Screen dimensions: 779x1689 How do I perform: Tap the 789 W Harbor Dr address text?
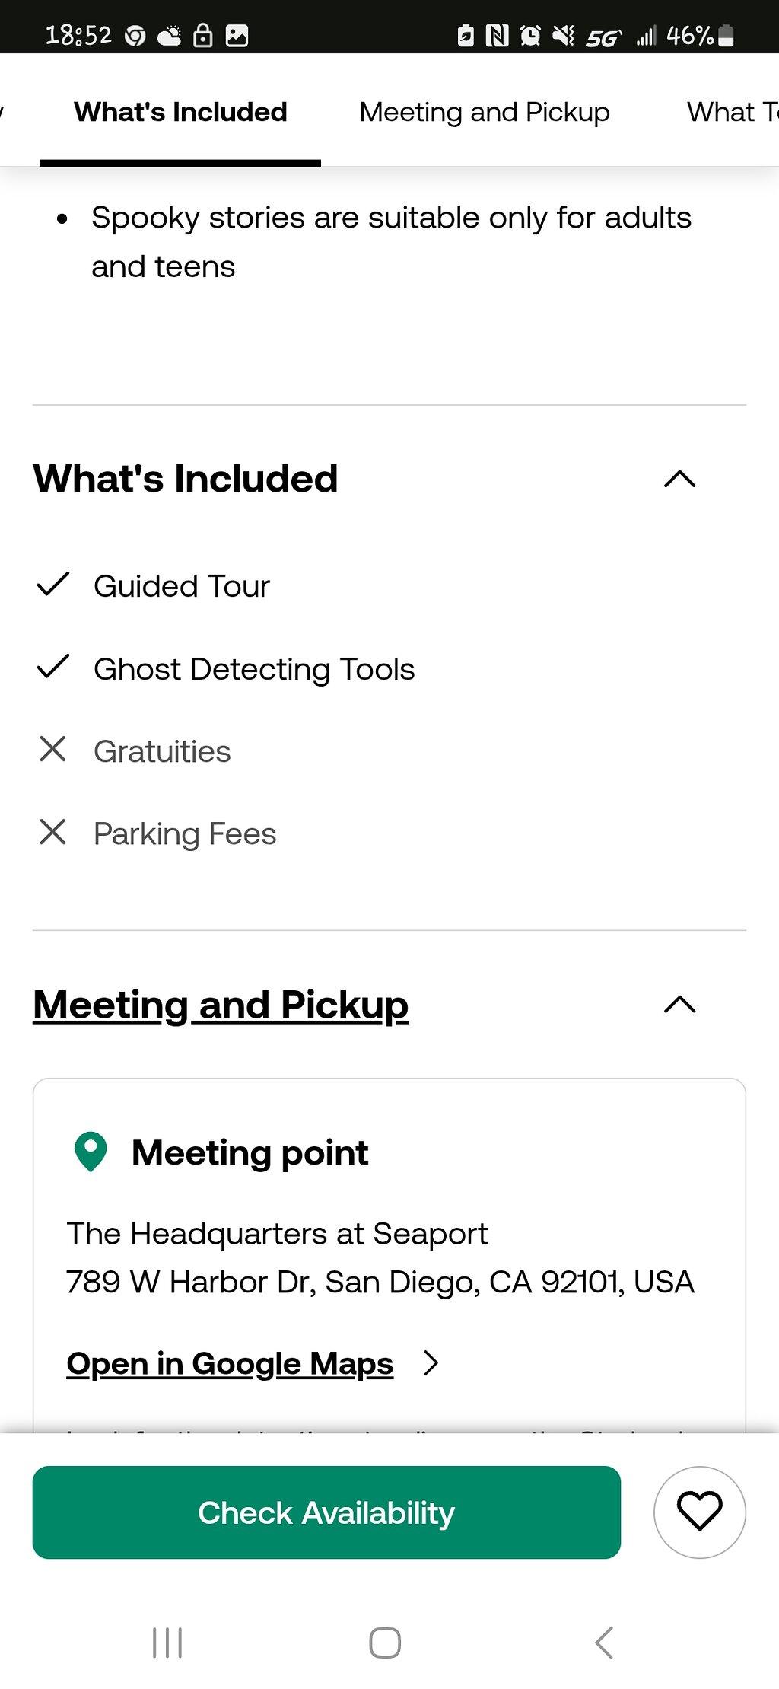pyautogui.click(x=380, y=1282)
